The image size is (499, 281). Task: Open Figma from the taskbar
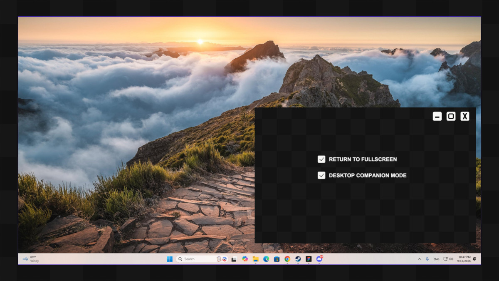tap(309, 259)
